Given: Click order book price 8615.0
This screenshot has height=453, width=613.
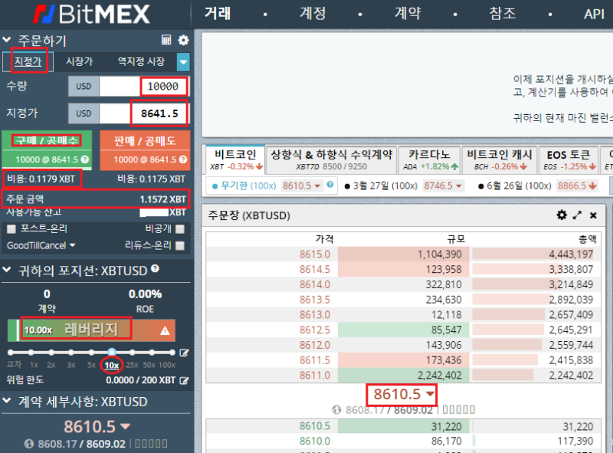Looking at the screenshot, I should click(315, 254).
